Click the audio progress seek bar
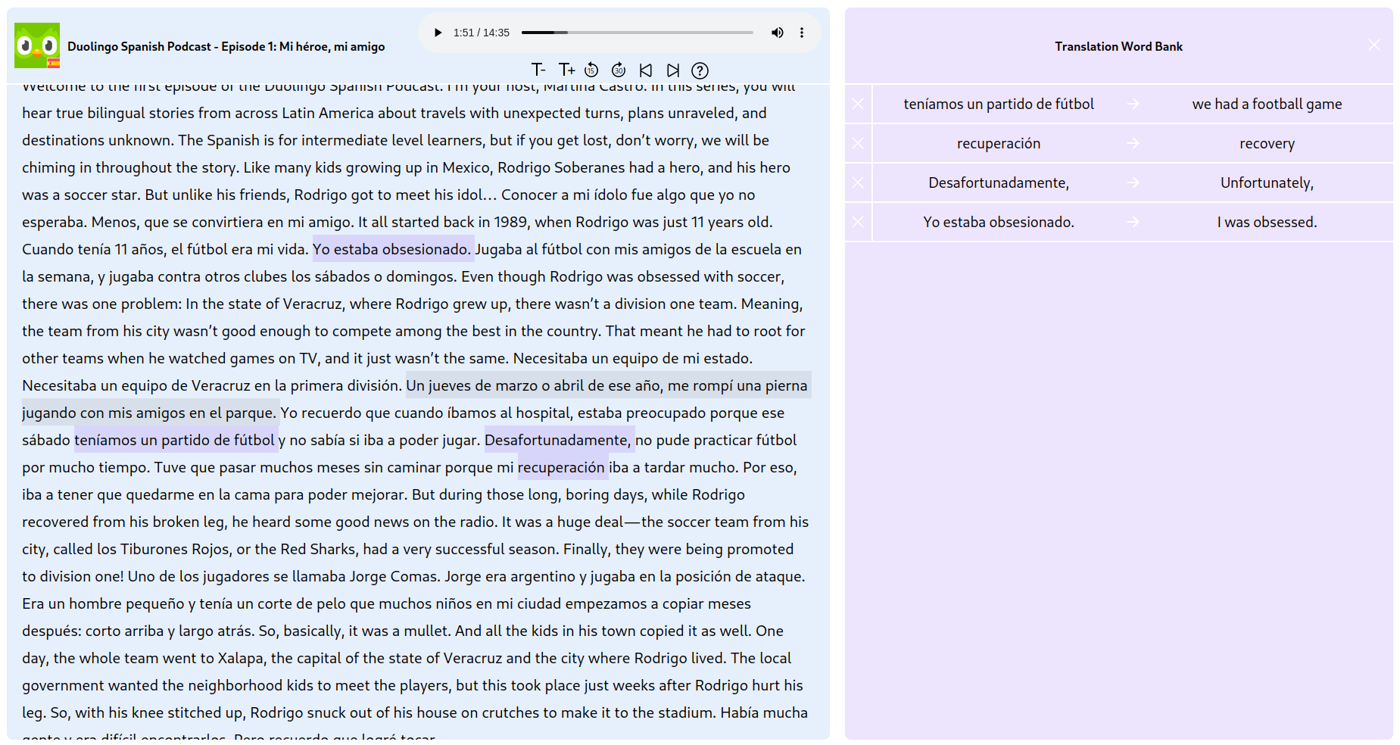Screen dimensions: 1400x745 click(x=637, y=33)
